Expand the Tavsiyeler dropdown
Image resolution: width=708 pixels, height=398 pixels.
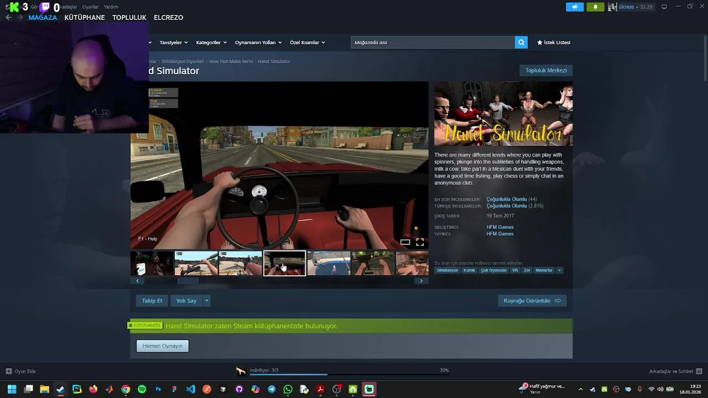(173, 43)
